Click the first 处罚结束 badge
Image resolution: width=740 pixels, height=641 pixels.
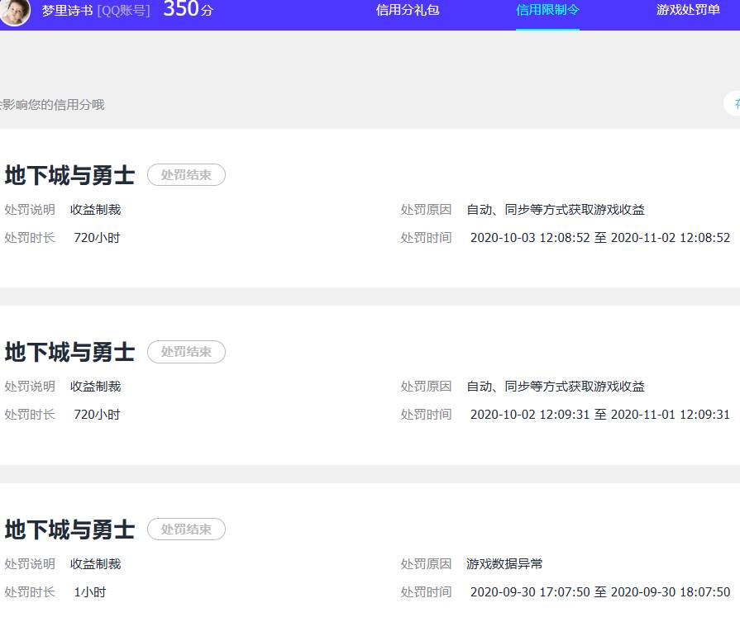(186, 174)
